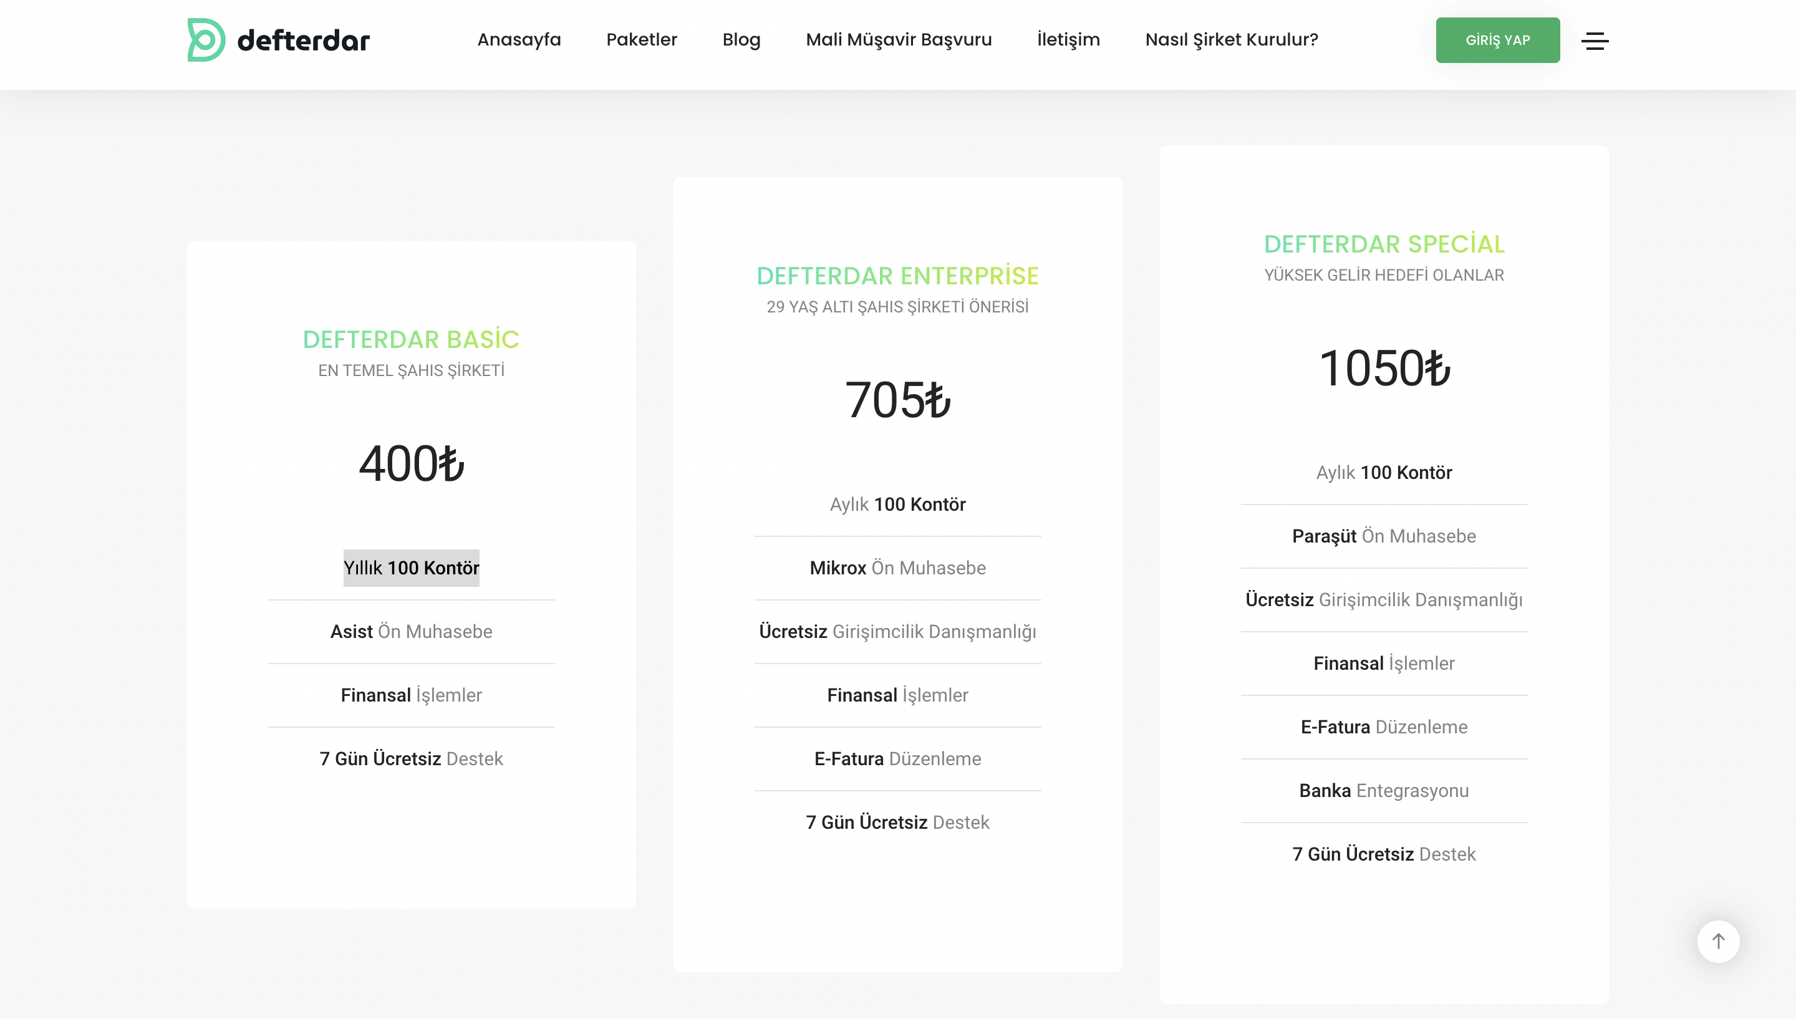Open the Paketler menu item
The height and width of the screenshot is (1019, 1796).
[641, 40]
